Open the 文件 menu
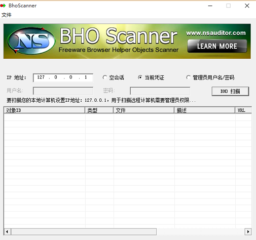 7,15
